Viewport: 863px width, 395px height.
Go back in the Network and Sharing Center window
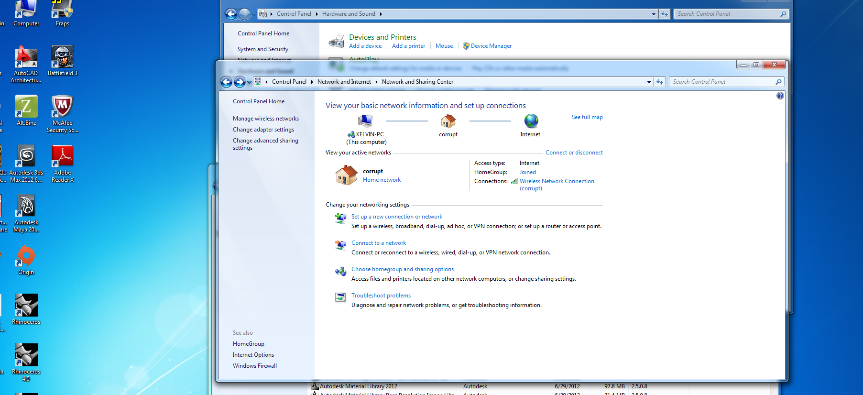tap(227, 82)
